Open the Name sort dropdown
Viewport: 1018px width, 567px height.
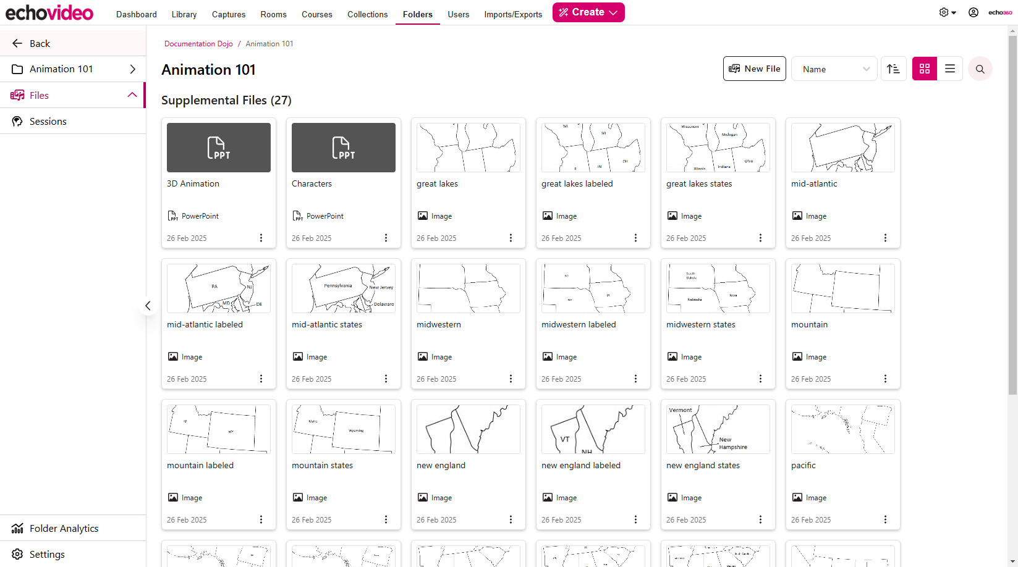(x=834, y=69)
